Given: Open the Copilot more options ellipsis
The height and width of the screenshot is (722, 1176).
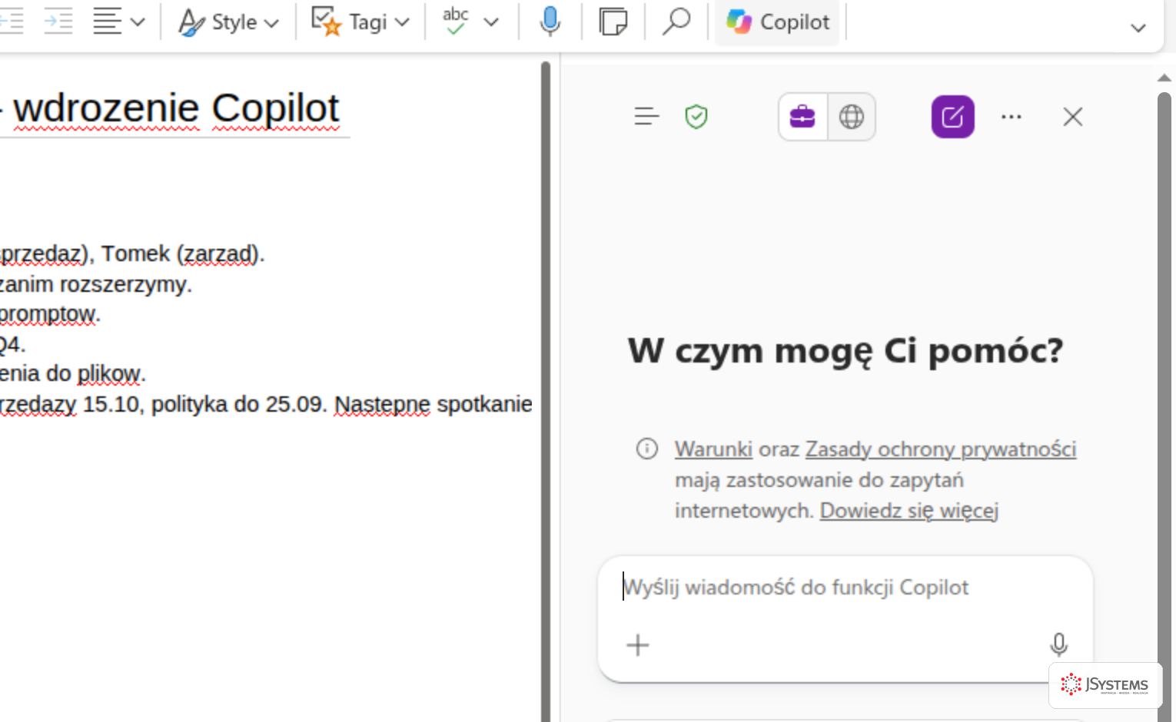Looking at the screenshot, I should click(x=1012, y=117).
